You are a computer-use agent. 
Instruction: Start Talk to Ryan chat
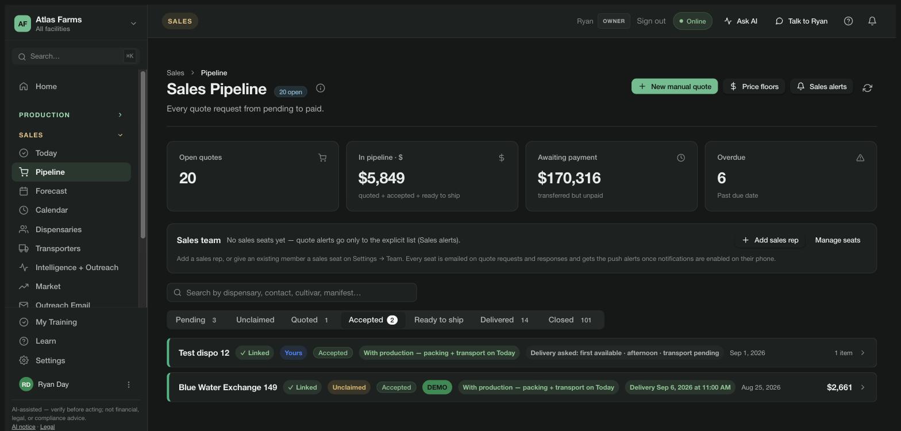[x=802, y=21]
